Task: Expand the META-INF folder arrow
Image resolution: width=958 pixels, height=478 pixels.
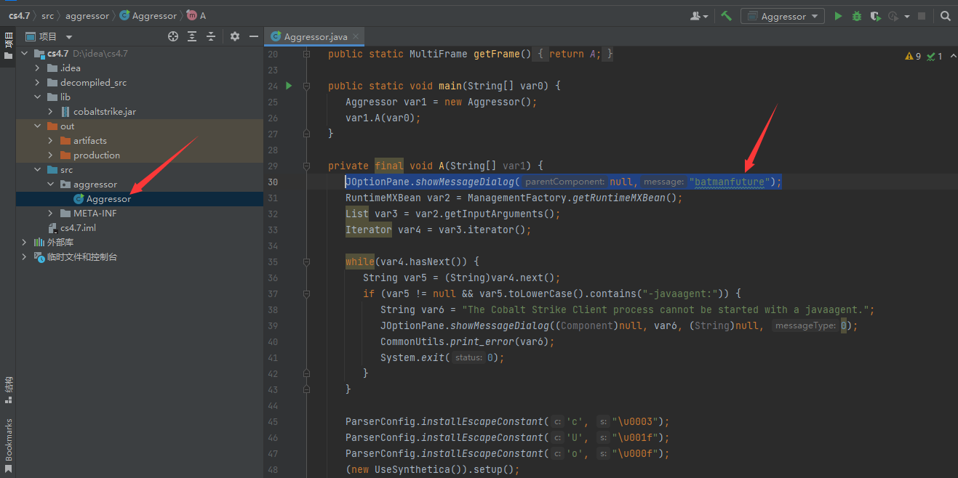Action: pos(51,213)
